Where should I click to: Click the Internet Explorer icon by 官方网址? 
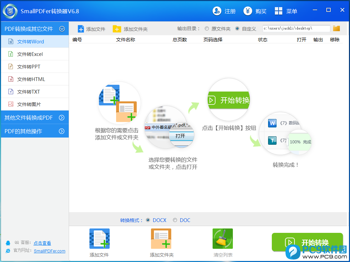(x=8, y=251)
